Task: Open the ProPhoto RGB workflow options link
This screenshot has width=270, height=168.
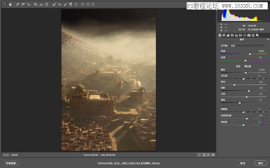Action: coord(129,163)
